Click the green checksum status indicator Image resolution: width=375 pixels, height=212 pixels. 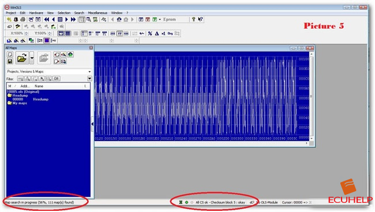(186, 202)
